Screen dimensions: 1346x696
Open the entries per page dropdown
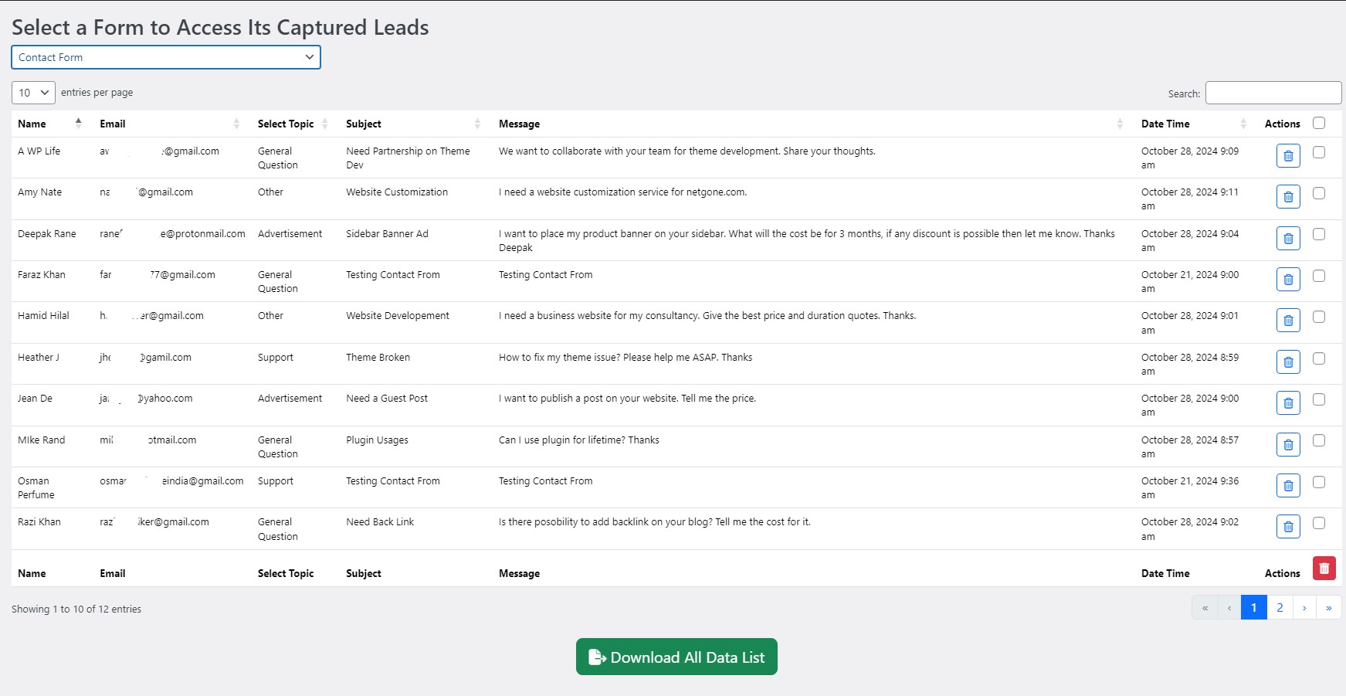(x=33, y=93)
